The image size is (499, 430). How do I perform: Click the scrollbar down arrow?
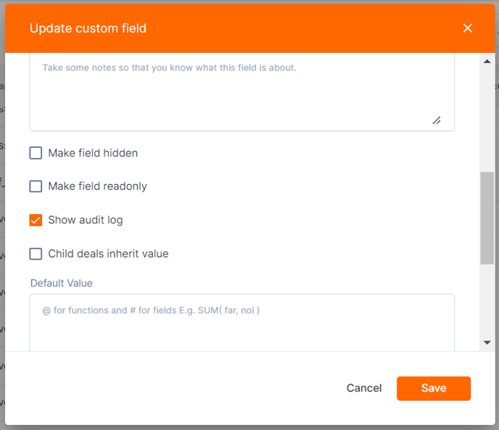[487, 342]
